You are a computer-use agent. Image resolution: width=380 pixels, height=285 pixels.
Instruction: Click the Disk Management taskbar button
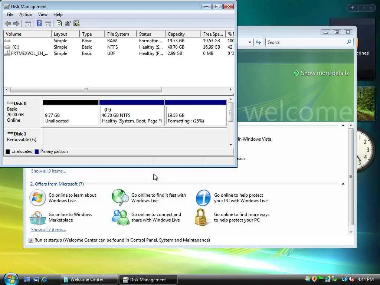click(x=148, y=279)
